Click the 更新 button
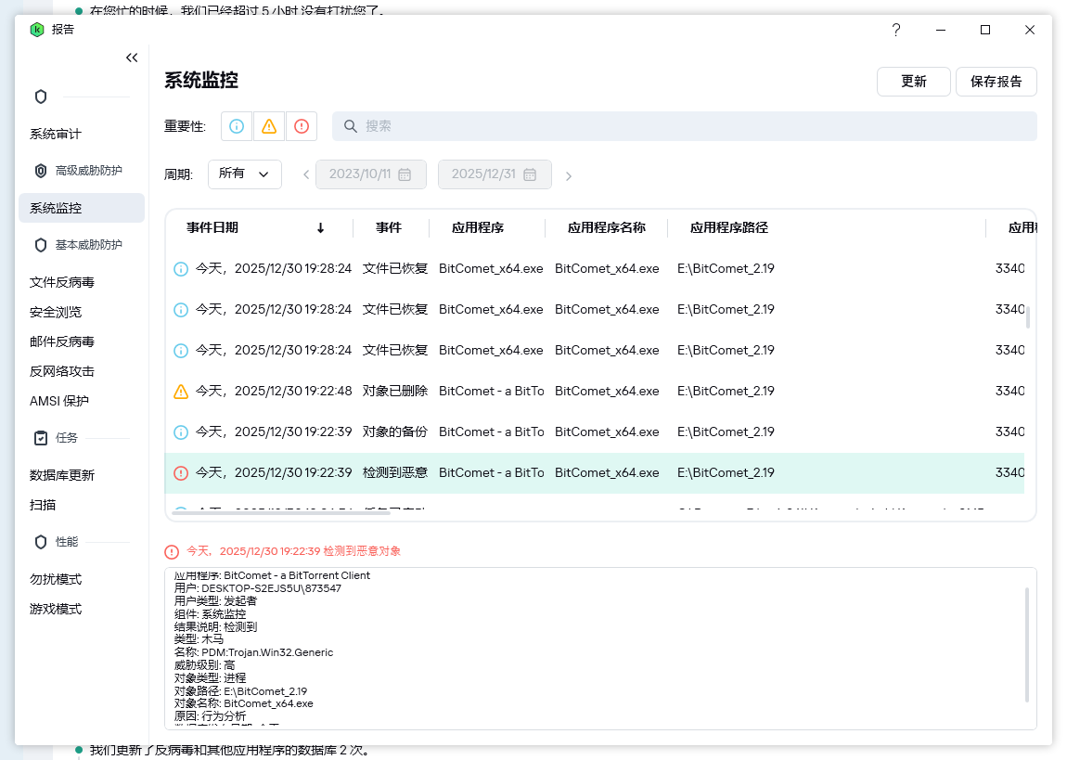1067x760 pixels. pos(914,82)
